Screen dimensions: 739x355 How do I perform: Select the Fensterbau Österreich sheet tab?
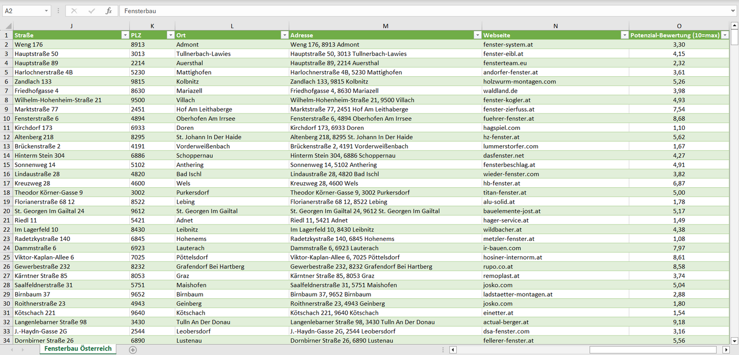click(78, 349)
